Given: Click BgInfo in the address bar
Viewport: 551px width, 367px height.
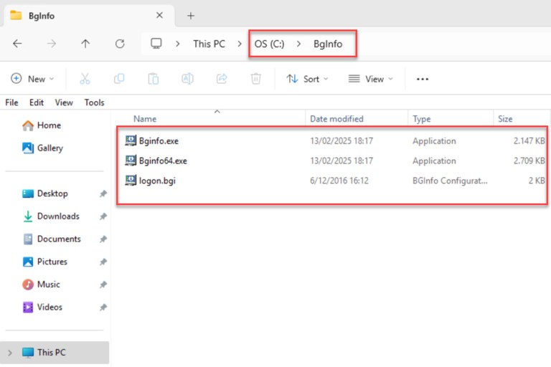Looking at the screenshot, I should click(328, 44).
